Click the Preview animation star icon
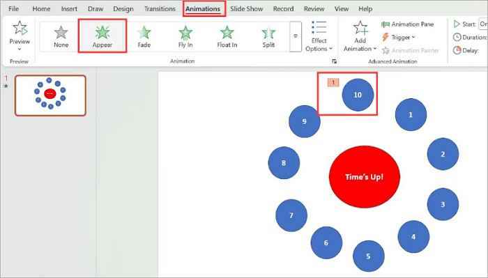The width and height of the screenshot is (488, 278). (20, 29)
